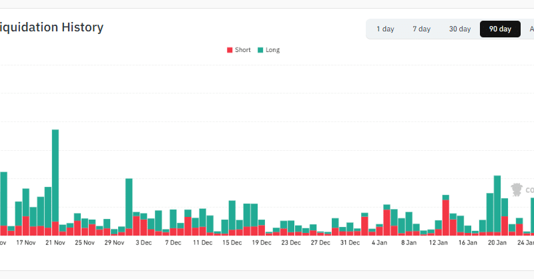The height and width of the screenshot is (279, 534).
Task: Click the green Long legend color square
Action: point(260,50)
